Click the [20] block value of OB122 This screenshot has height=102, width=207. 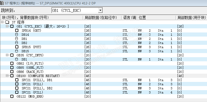tap(180, 96)
